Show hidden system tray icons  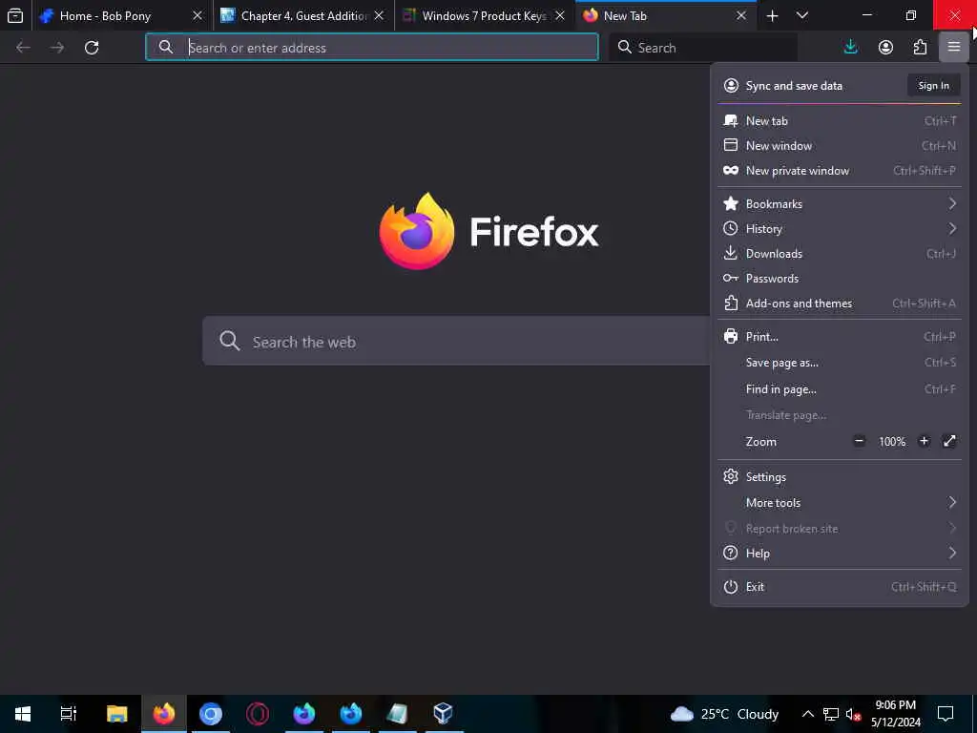(807, 714)
